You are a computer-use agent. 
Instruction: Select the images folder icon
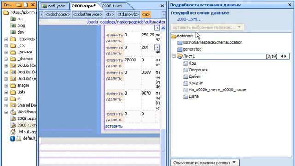pyautogui.click(x=13, y=85)
